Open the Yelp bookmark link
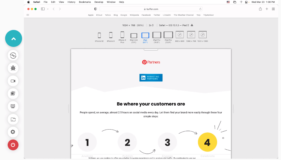The image size is (281, 160). (x=198, y=15)
